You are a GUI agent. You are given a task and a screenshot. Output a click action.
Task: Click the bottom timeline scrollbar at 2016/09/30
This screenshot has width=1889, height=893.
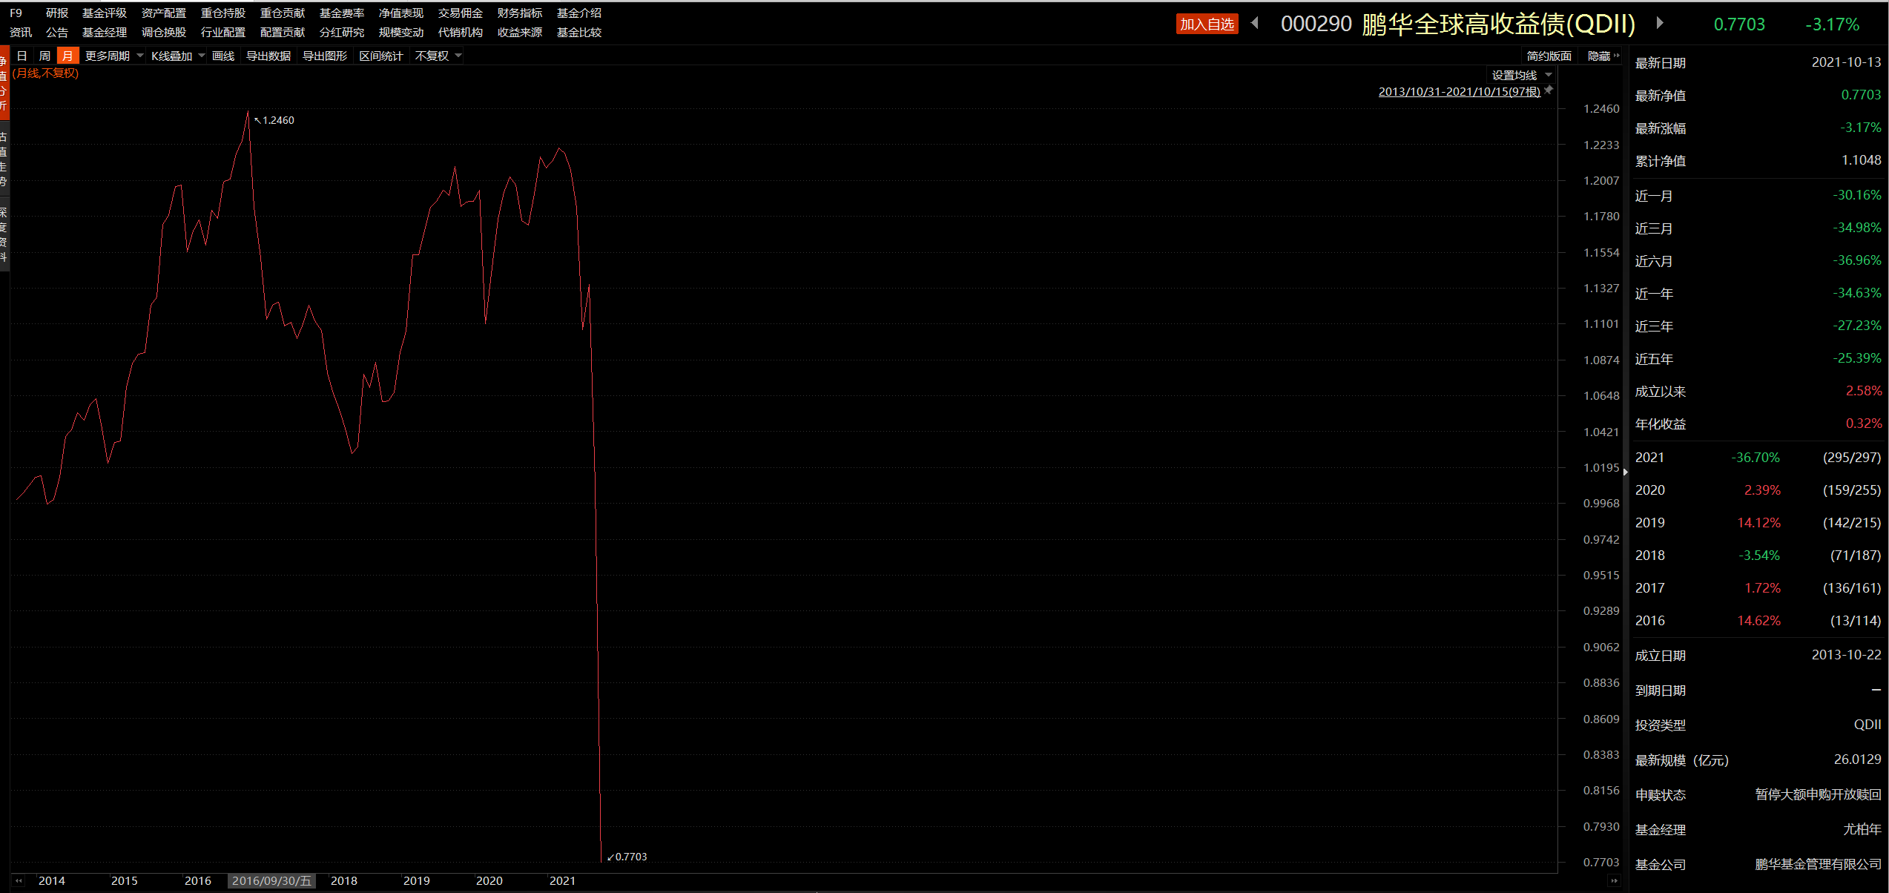[x=271, y=881]
